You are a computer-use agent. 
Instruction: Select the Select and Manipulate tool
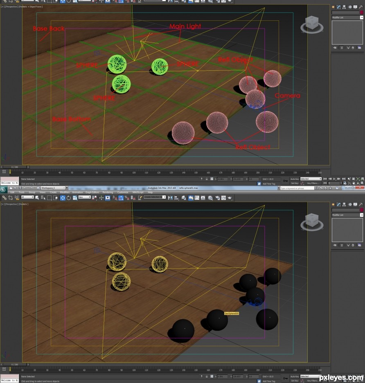coord(101,197)
